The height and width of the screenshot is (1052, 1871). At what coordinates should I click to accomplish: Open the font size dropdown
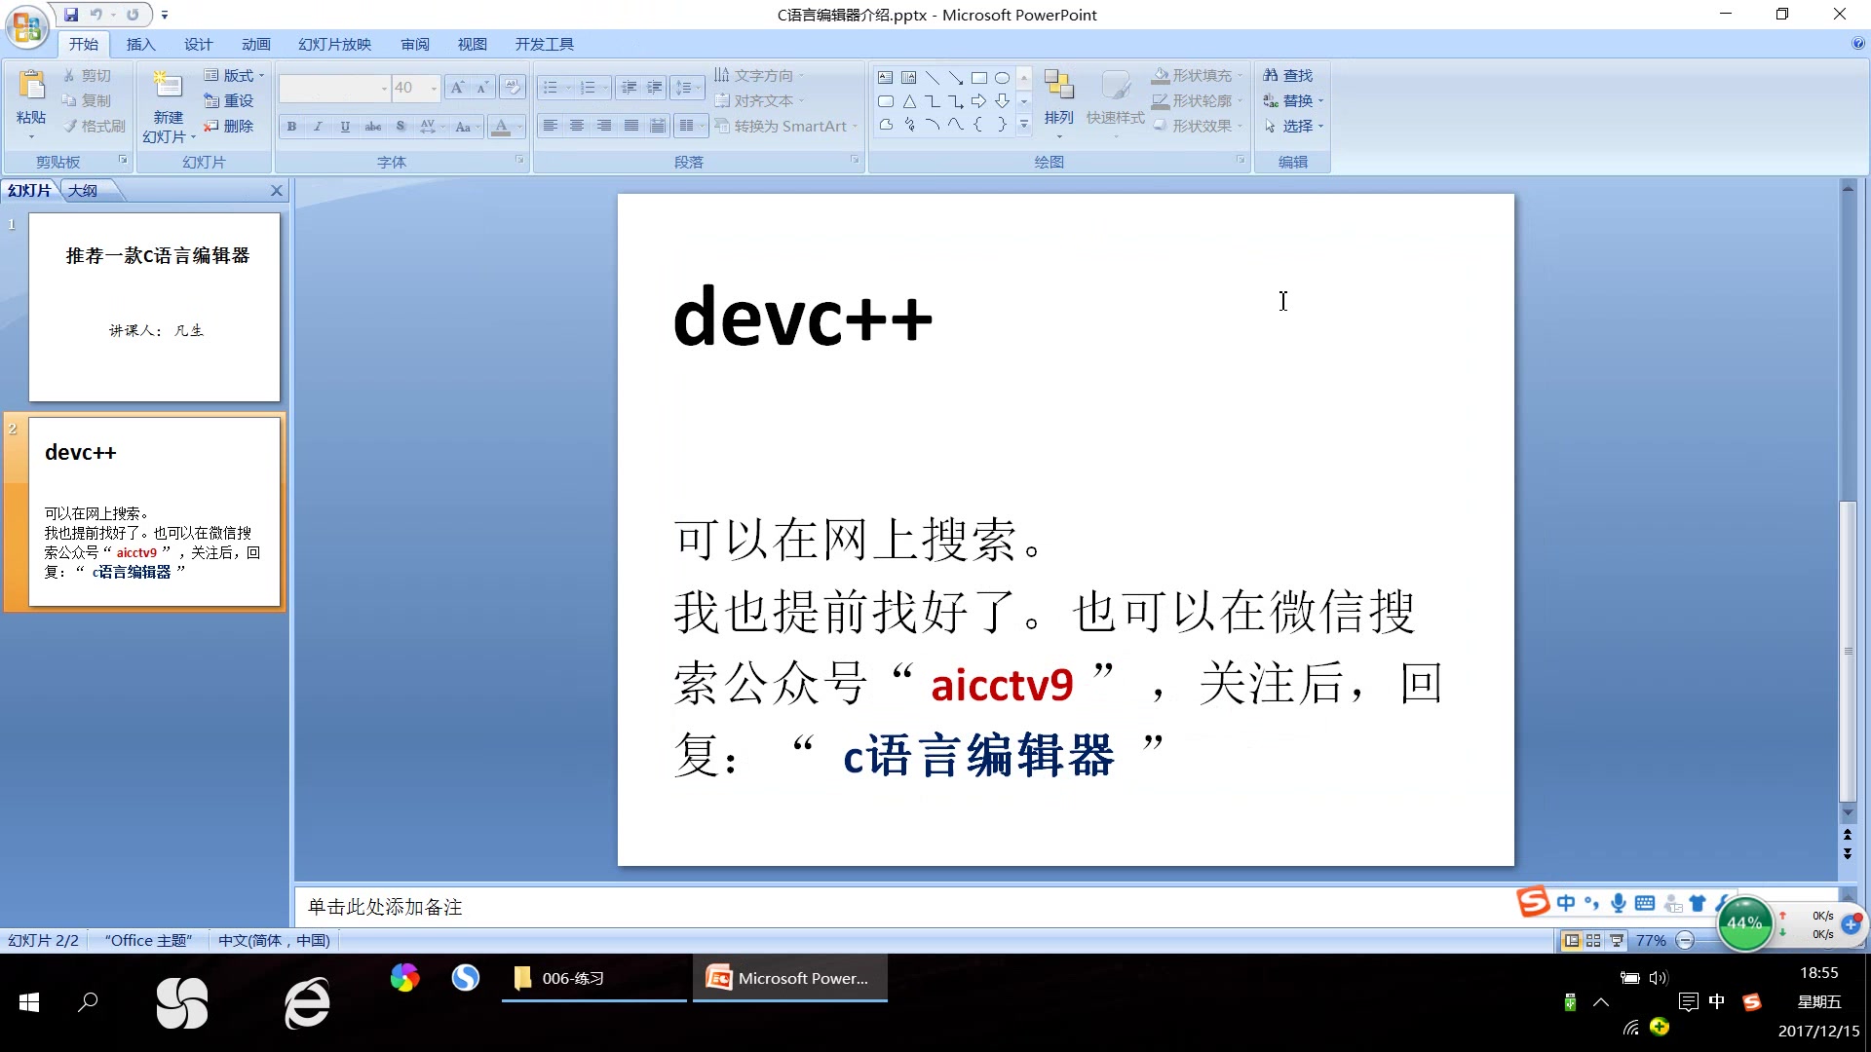[x=432, y=88]
